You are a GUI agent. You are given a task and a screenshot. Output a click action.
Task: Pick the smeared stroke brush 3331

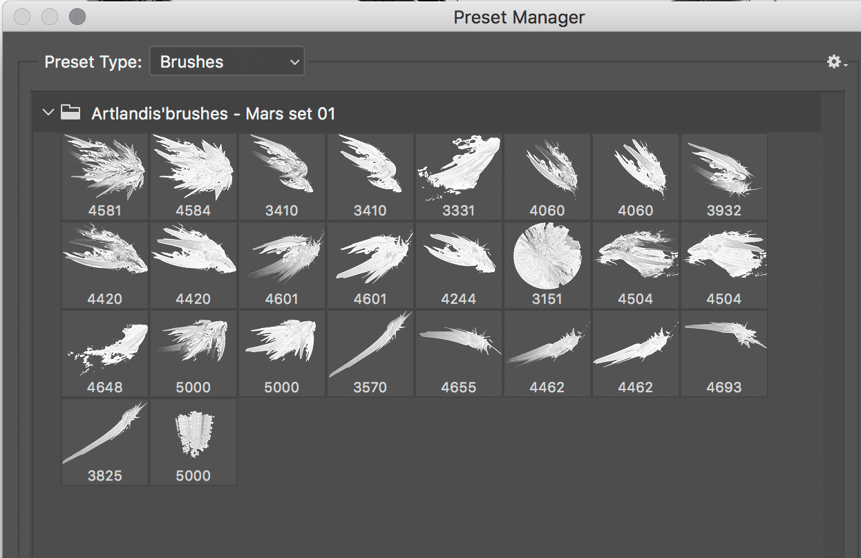pyautogui.click(x=459, y=176)
